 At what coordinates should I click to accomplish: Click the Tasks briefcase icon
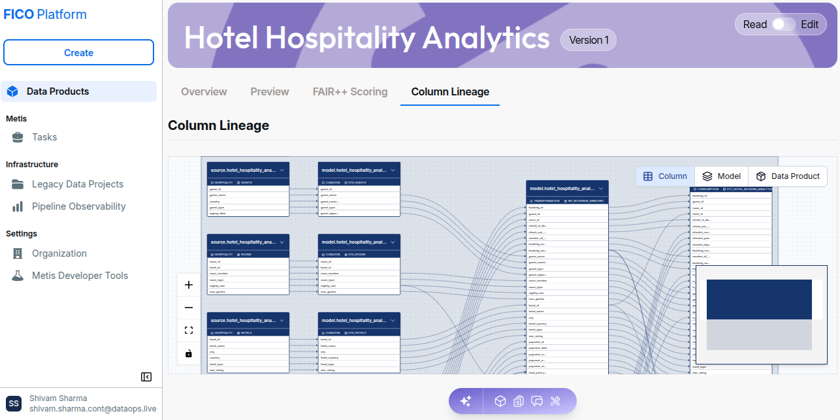click(18, 137)
